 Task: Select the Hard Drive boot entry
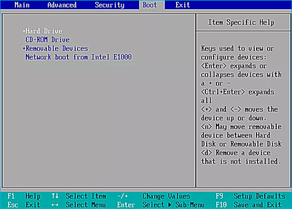pos(44,31)
